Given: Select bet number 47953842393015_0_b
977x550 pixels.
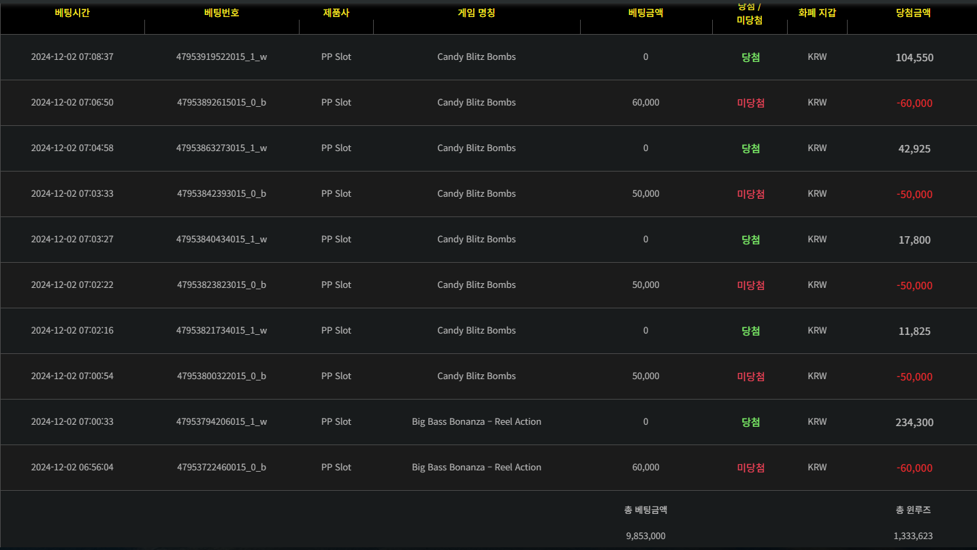Looking at the screenshot, I should pos(221,194).
